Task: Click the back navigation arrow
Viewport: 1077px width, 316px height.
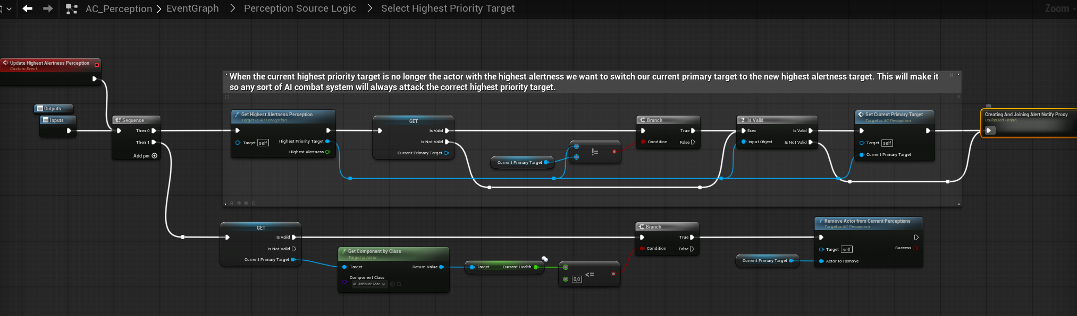Action: pyautogui.click(x=28, y=8)
